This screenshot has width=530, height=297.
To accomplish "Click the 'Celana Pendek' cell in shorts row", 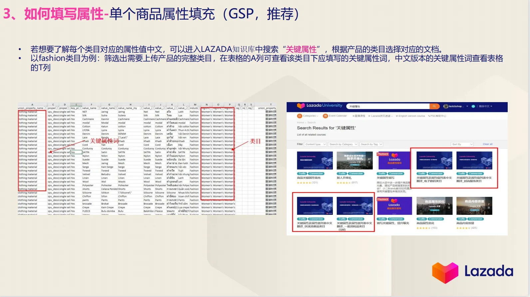I will pyautogui.click(x=109, y=189).
